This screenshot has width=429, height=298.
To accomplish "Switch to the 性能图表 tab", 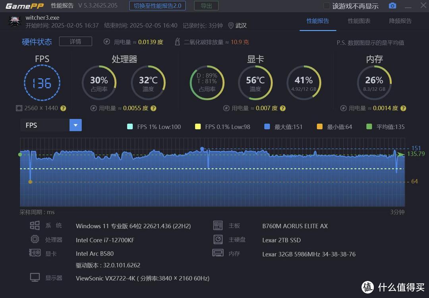I will tap(359, 21).
